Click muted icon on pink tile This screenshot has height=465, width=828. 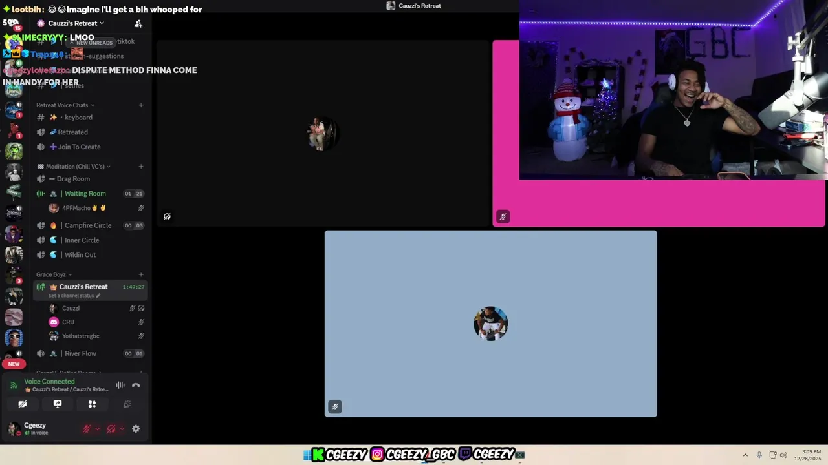(x=503, y=216)
